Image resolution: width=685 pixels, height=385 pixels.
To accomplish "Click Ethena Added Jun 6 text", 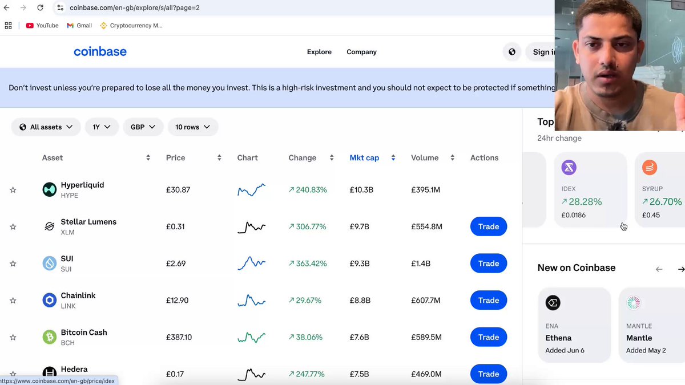I will pos(565,351).
